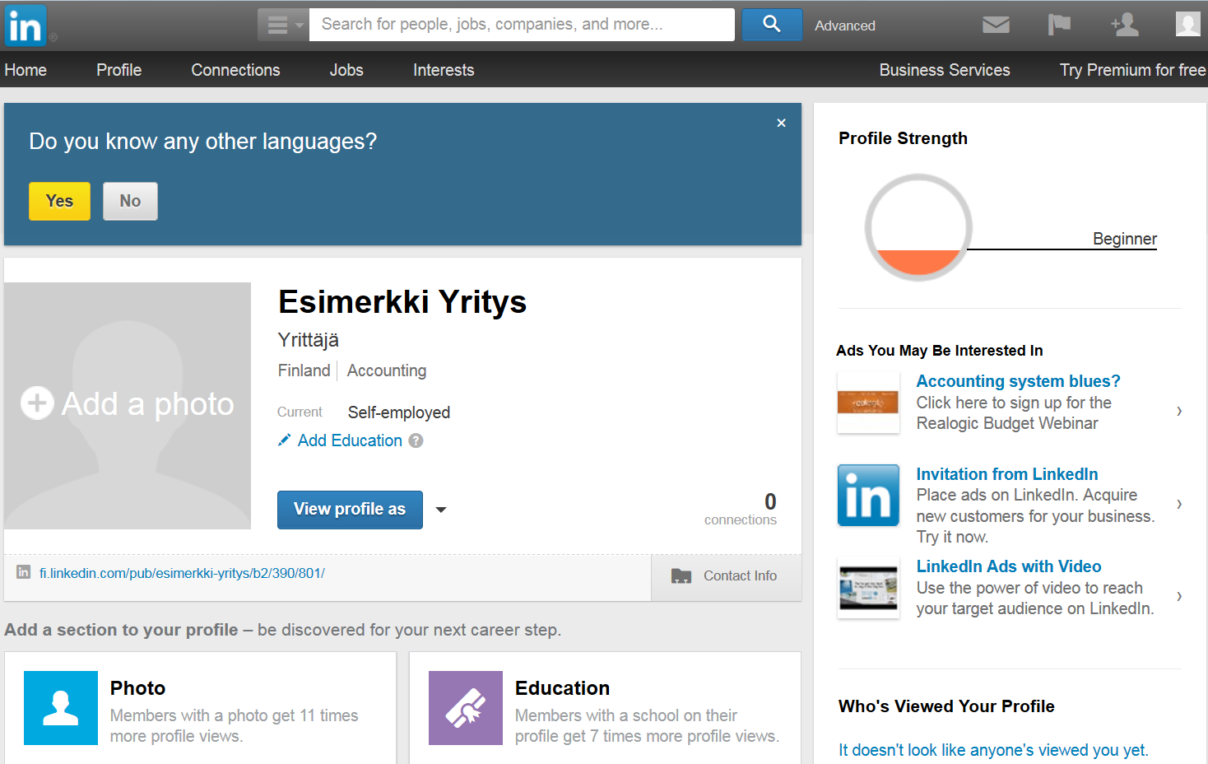
Task: Click the help question mark icon
Action: coord(416,440)
